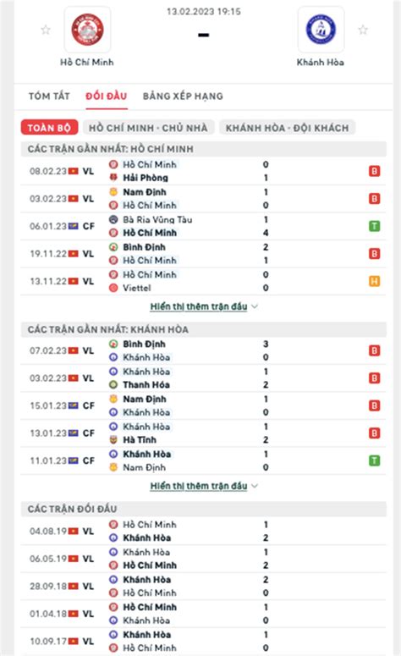Click the Hải Phòng team crest icon

tap(113, 178)
